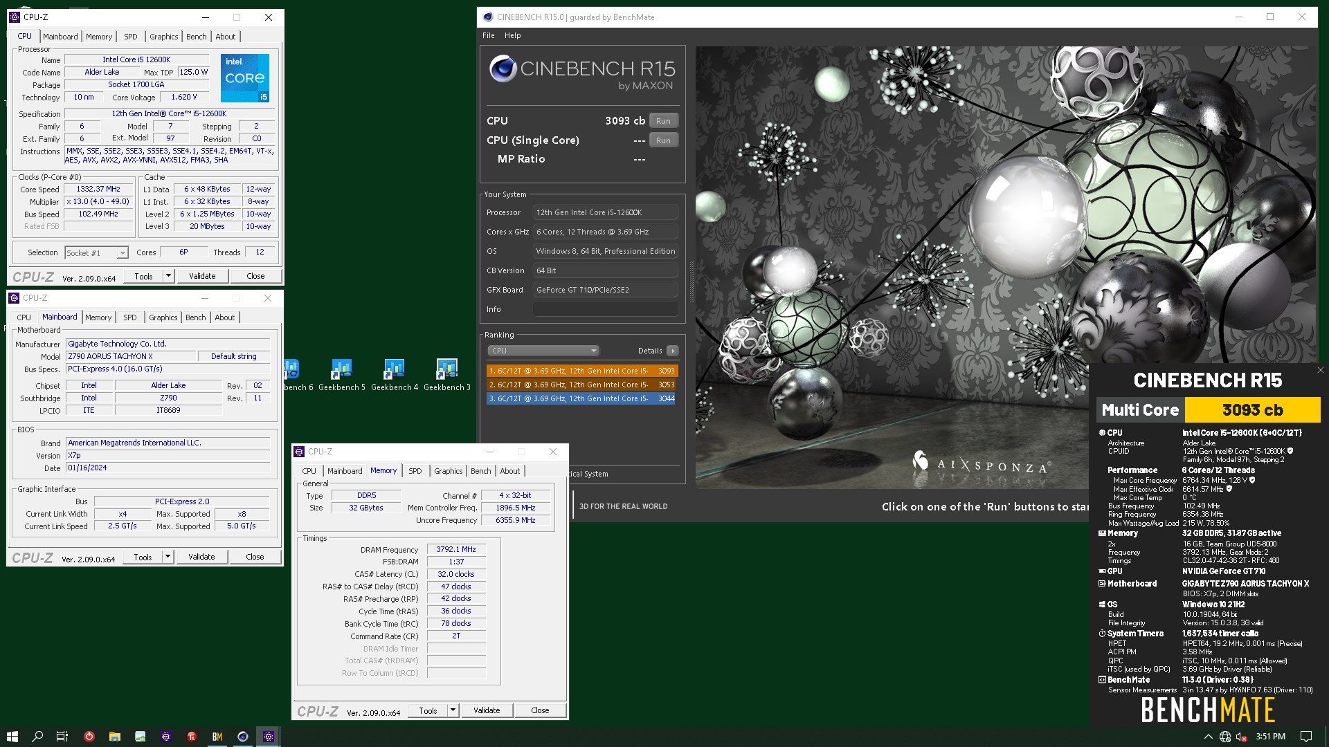Click the active CPU-Z taskbar icon
Image resolution: width=1329 pixels, height=747 pixels.
(x=269, y=737)
